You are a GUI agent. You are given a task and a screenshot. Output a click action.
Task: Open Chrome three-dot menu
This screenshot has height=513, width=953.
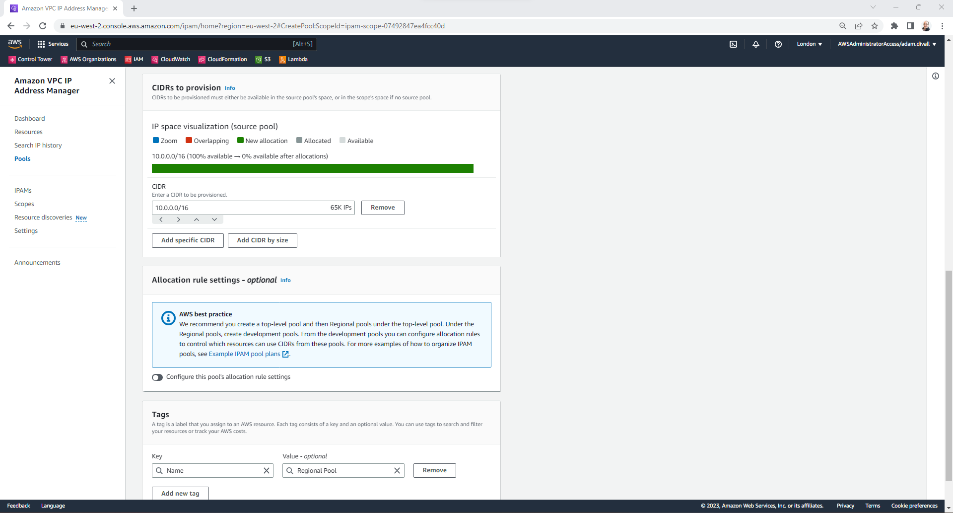point(942,26)
